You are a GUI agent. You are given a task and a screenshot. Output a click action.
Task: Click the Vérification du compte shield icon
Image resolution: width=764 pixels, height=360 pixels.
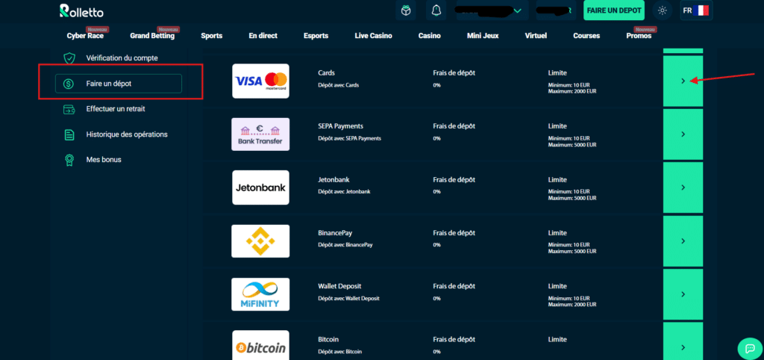pyautogui.click(x=69, y=58)
